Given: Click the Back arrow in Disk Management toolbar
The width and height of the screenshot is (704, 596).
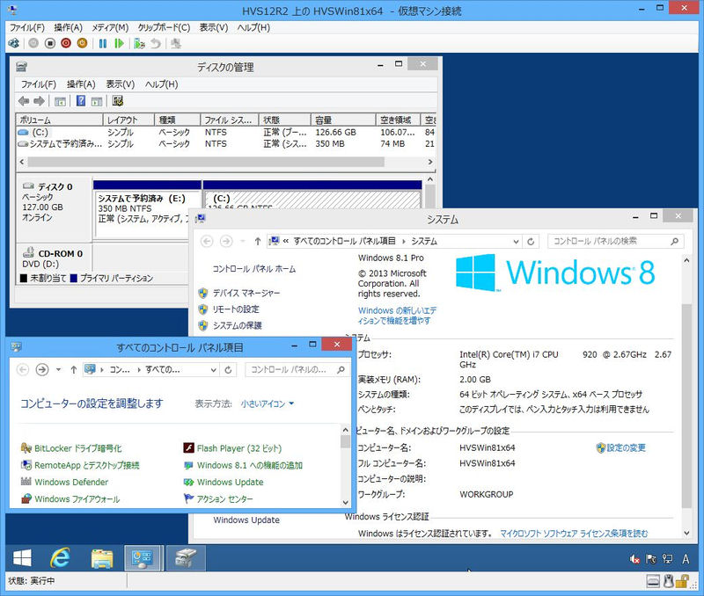Looking at the screenshot, I should 24,101.
